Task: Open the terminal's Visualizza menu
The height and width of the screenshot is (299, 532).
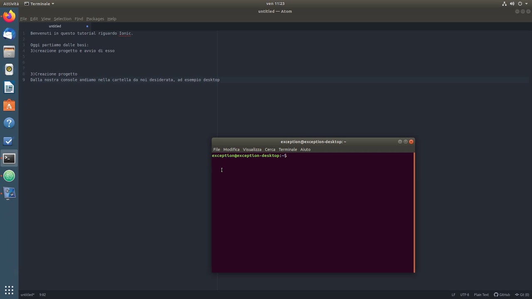Action: 252,149
